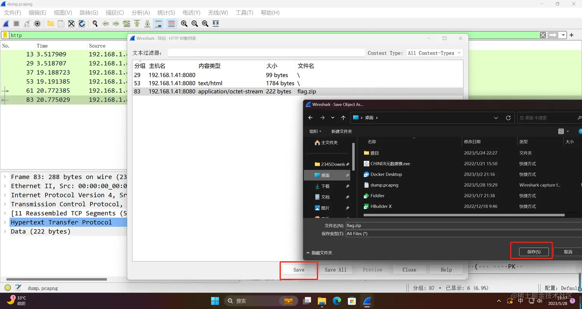Viewport: 582px width, 309px height.
Task: Select dump.pcapng in the save dialog
Action: (x=384, y=185)
